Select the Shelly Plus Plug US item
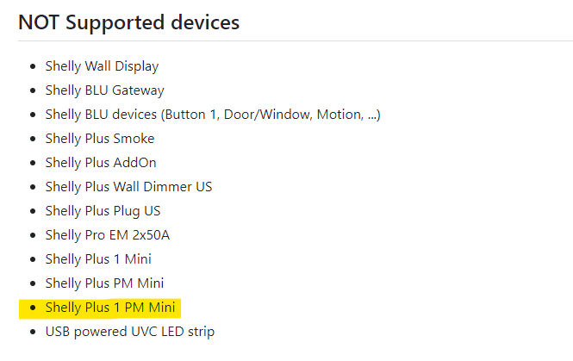Image resolution: width=573 pixels, height=361 pixels. 103,211
